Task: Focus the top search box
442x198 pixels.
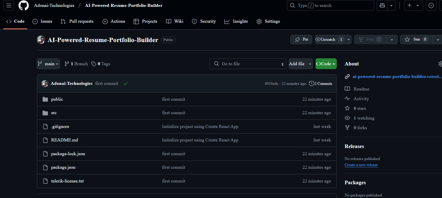Action: (x=330, y=5)
